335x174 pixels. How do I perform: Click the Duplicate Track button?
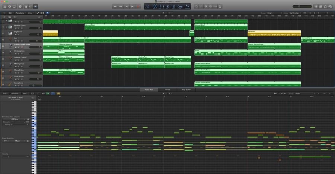point(9,17)
